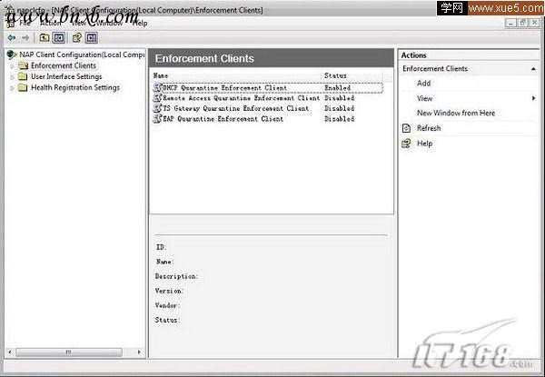
Task: Toggle the Show/Hide Console Tree toolbar icon
Action: point(58,38)
